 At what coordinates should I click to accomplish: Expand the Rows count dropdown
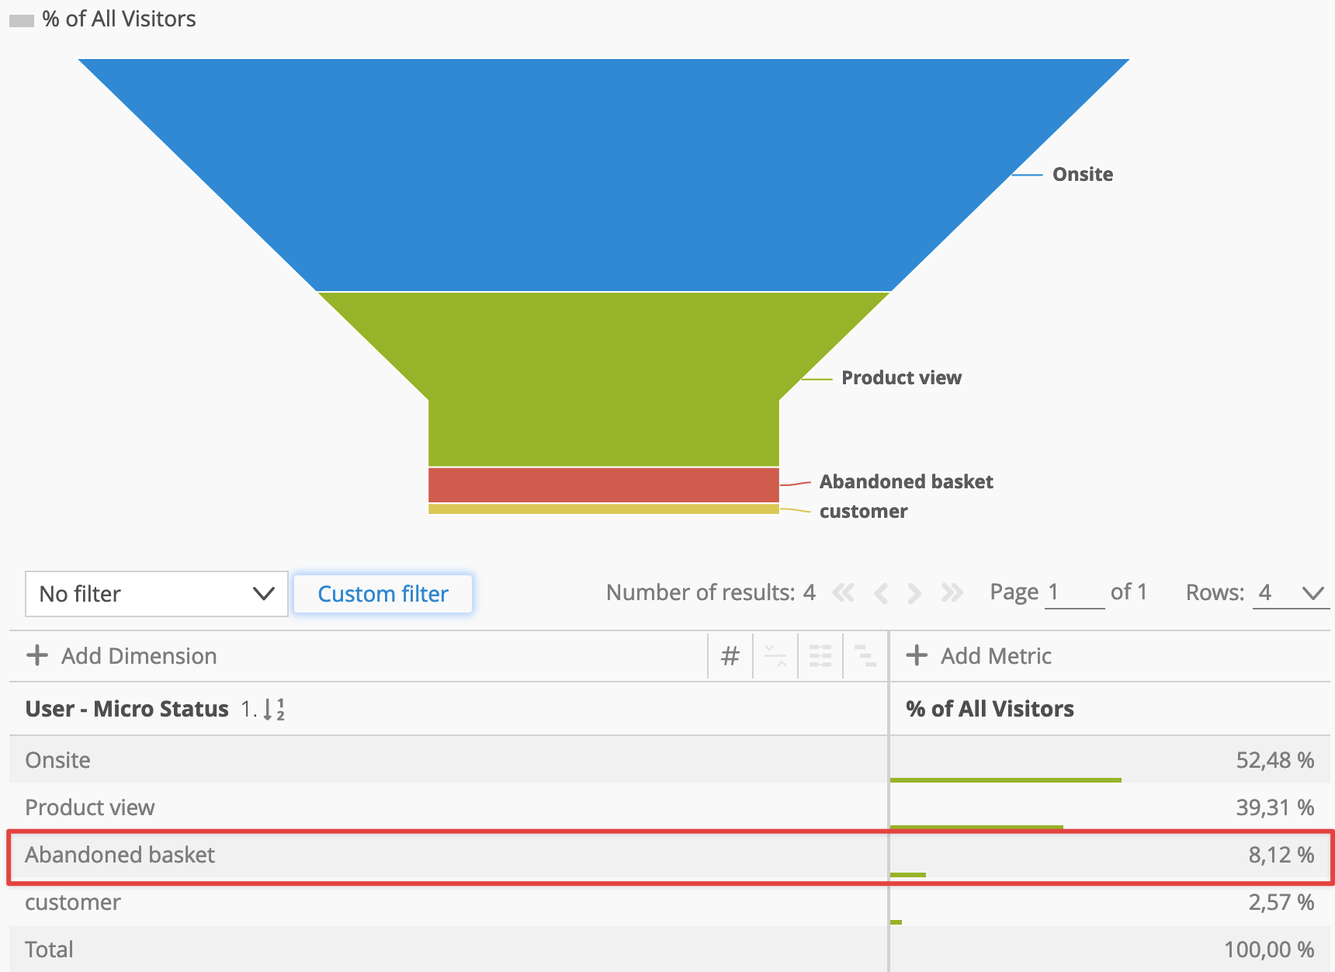pyautogui.click(x=1291, y=593)
